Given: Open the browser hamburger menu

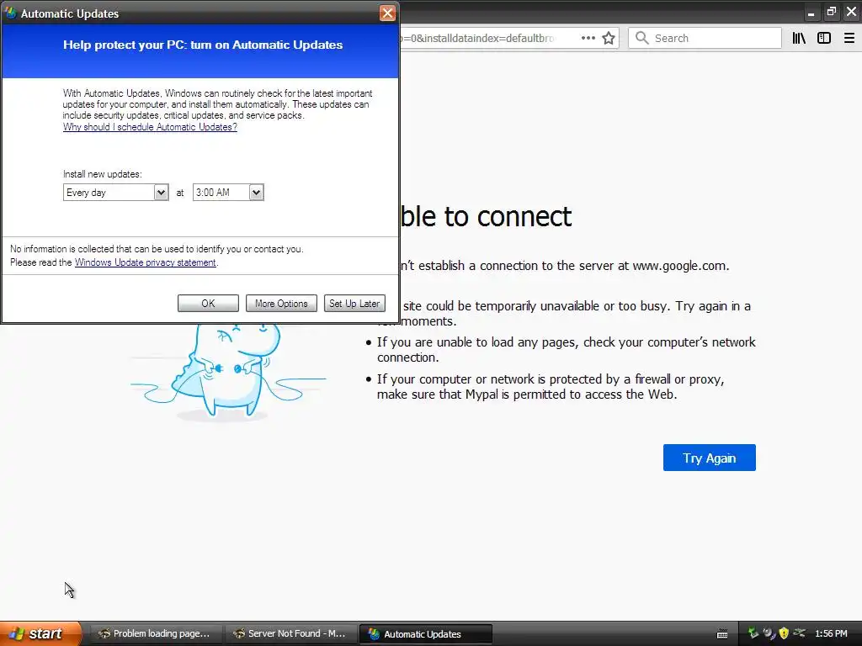Looking at the screenshot, I should pyautogui.click(x=849, y=38).
